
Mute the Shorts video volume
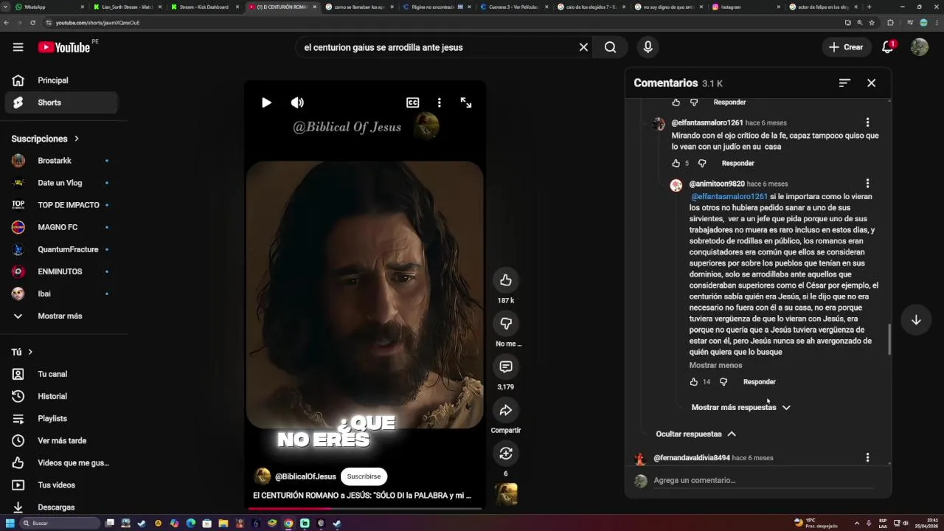(x=297, y=103)
